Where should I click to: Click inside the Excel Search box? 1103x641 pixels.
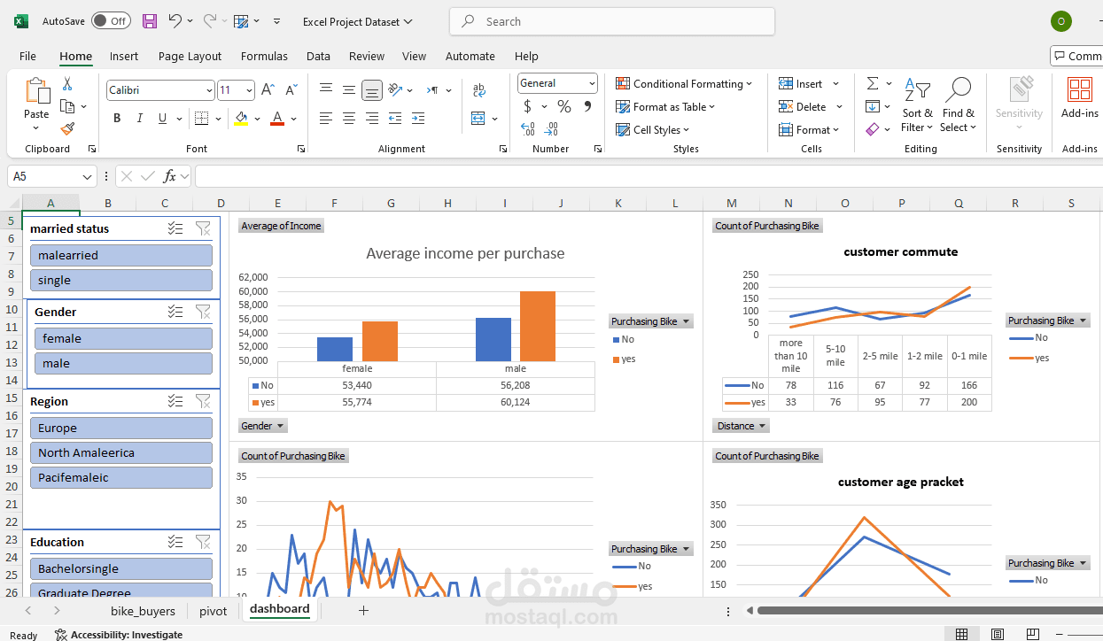[611, 21]
